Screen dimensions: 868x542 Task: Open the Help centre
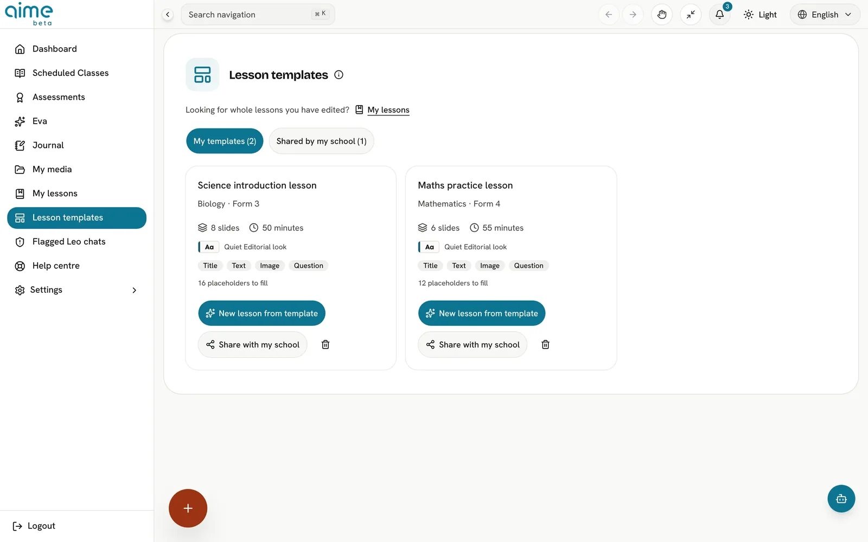pos(76,266)
